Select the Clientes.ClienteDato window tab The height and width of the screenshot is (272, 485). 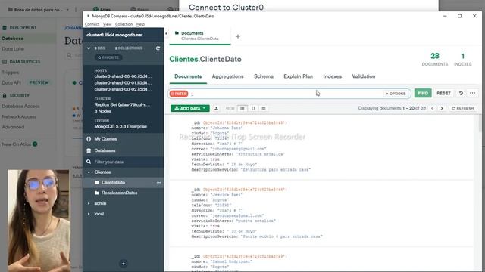point(199,36)
